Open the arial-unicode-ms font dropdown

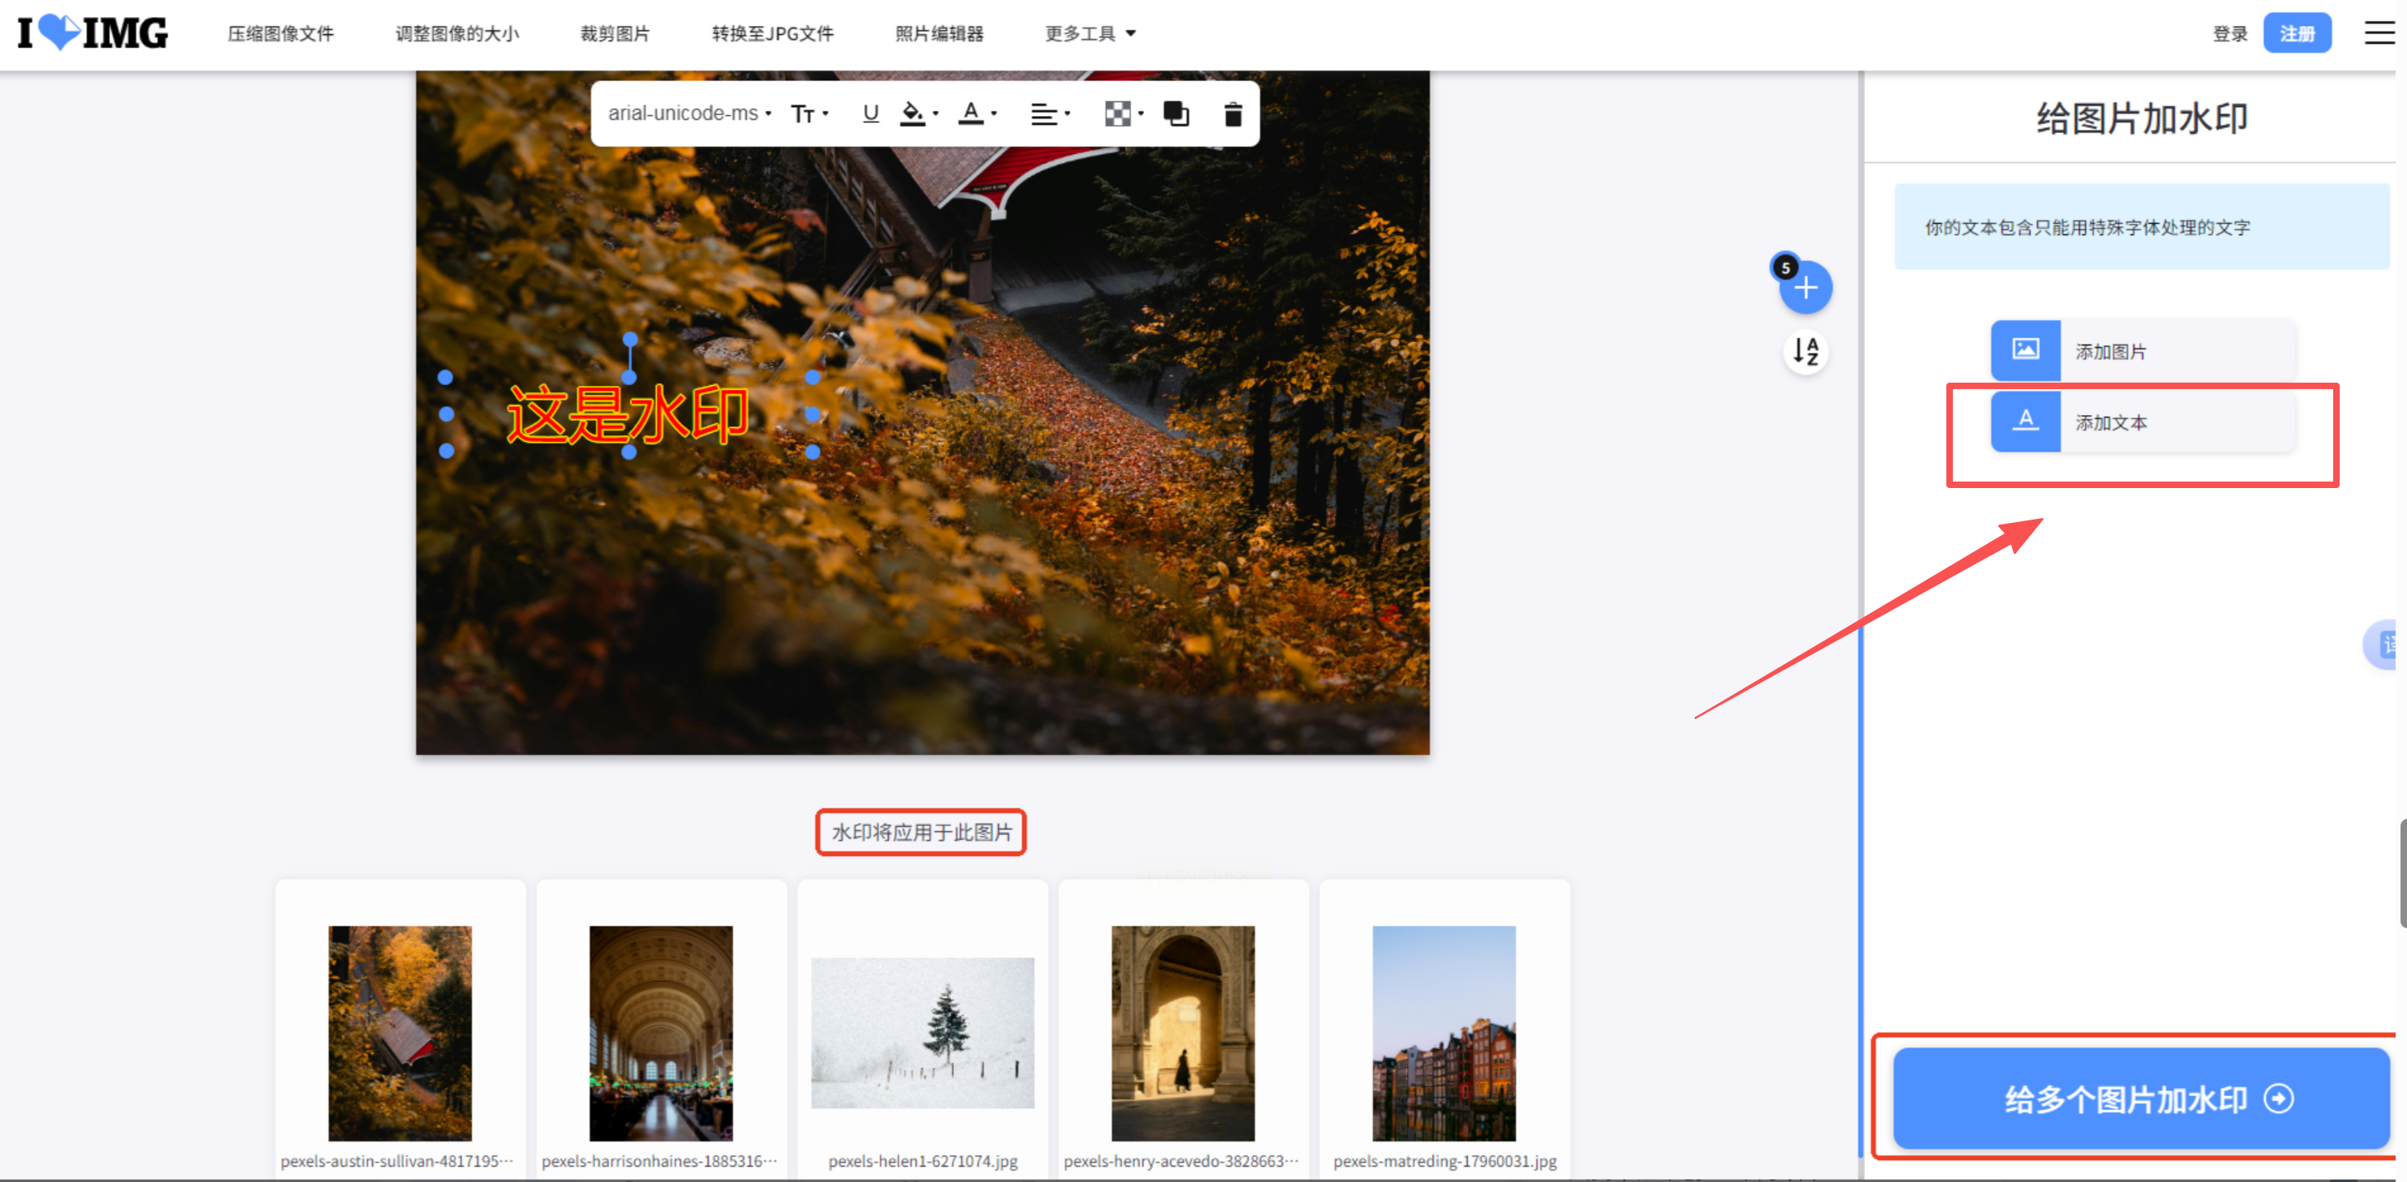(x=689, y=113)
